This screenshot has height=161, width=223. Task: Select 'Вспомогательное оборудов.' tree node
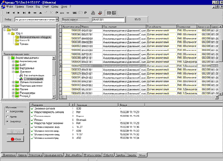pyautogui.click(x=35, y=37)
